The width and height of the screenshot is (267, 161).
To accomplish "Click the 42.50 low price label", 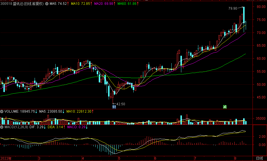I will click(x=121, y=104).
